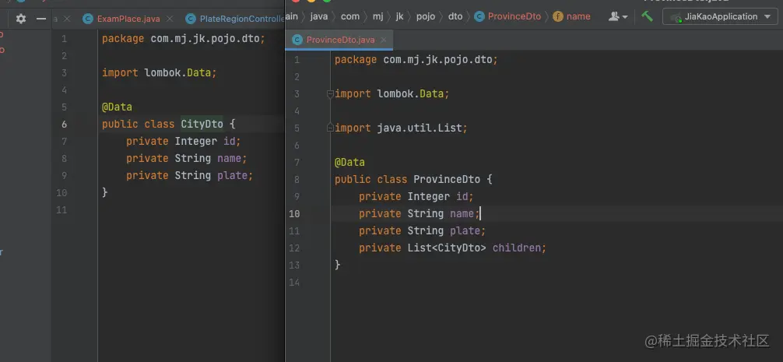Click the name field icon in breadcrumb

[558, 16]
